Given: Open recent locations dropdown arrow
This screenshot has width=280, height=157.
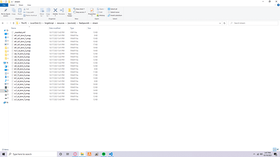Looking at the screenshot, I should 11,23.
